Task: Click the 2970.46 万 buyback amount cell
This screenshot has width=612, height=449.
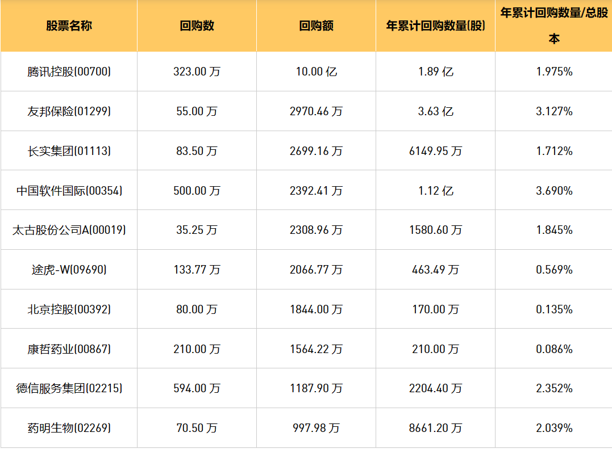Action: pyautogui.click(x=316, y=111)
